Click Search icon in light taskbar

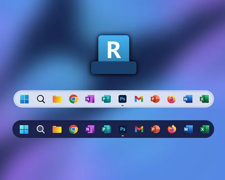[x=41, y=99]
